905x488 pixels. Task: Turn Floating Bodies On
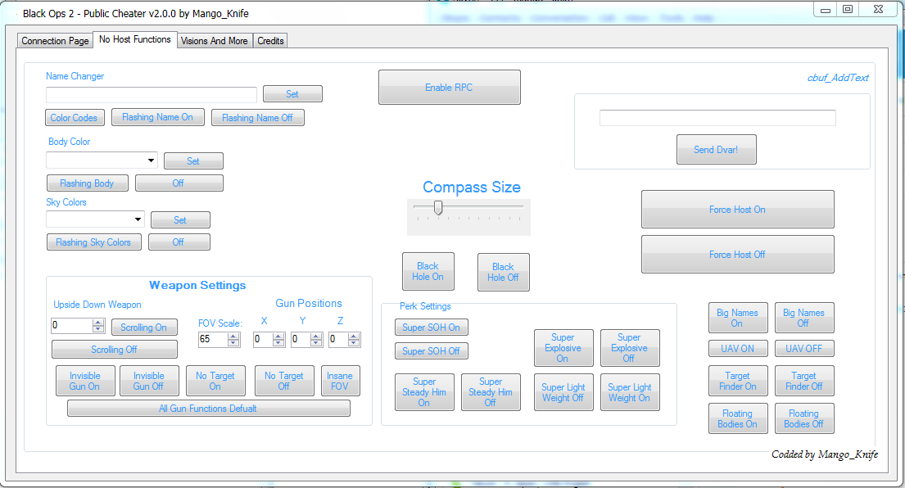[x=738, y=418]
